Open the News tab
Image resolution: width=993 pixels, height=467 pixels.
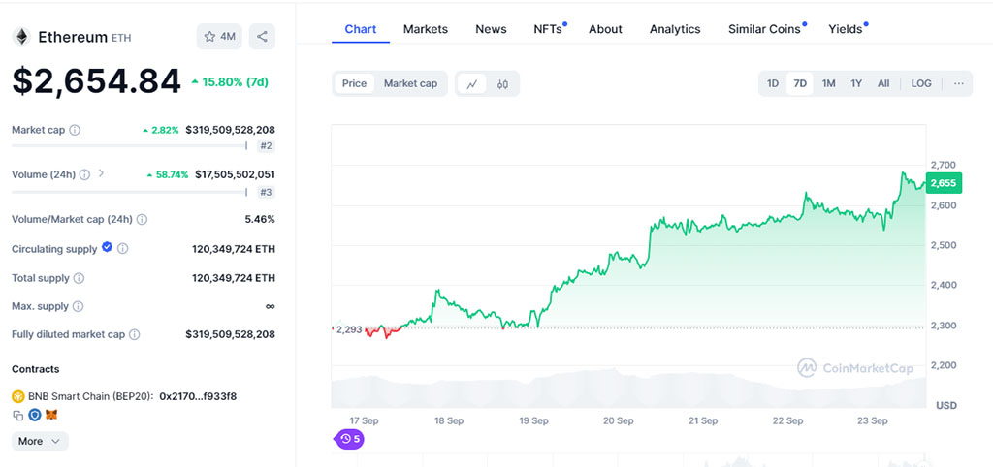click(x=491, y=29)
